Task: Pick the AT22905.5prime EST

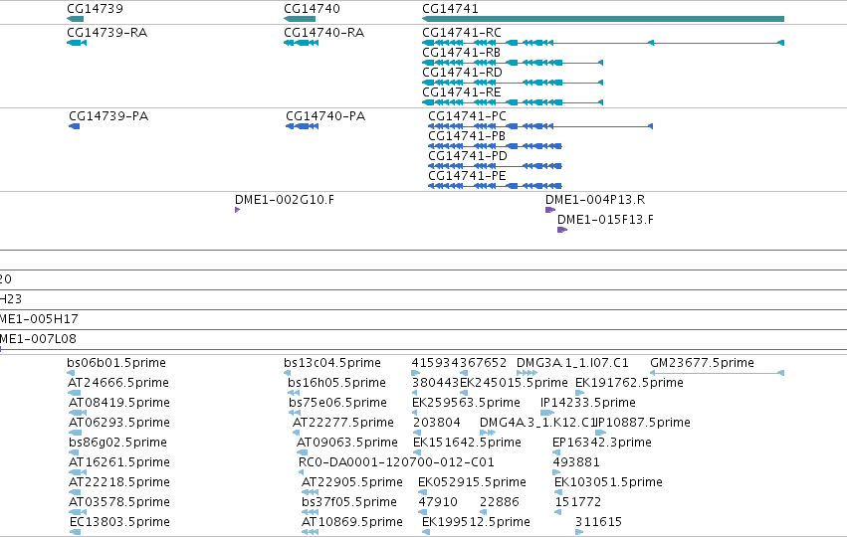Action: 352,482
